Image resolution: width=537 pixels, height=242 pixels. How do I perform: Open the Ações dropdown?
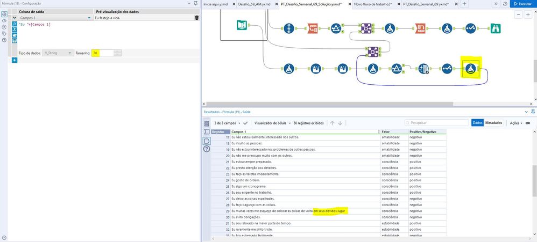[x=517, y=123]
